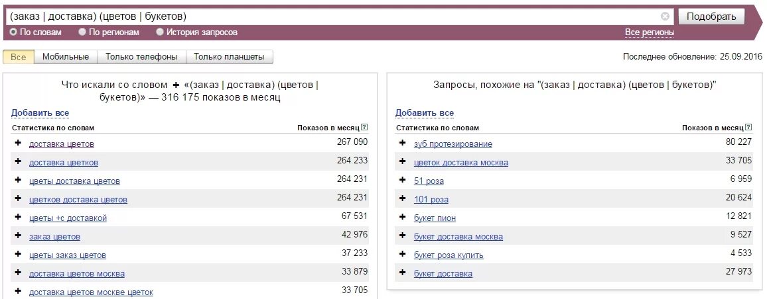Add the 'доставка цветов' keyword with its plus icon
The height and width of the screenshot is (299, 767).
click(18, 144)
